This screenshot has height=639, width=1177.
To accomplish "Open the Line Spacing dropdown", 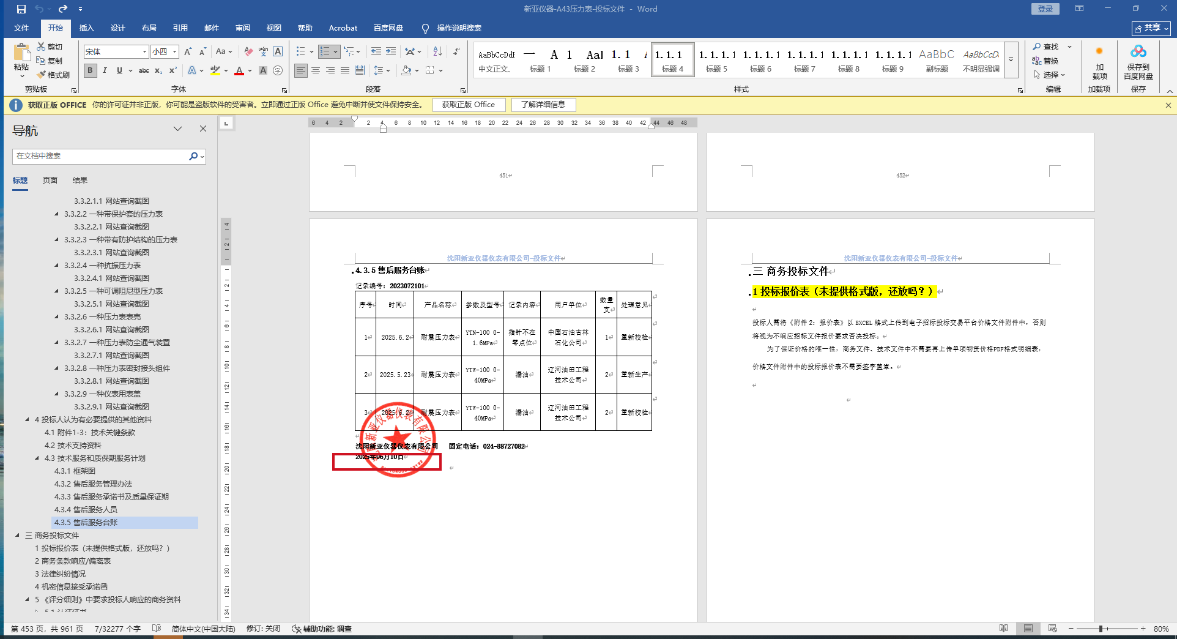I will (x=382, y=70).
